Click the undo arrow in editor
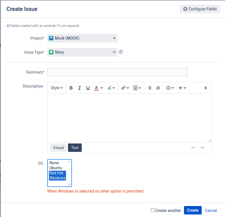Screen dimensions: 225x217 194,148
